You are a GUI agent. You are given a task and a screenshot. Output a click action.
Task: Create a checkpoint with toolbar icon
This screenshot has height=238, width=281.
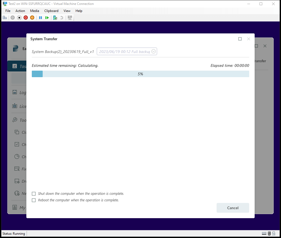55,18
